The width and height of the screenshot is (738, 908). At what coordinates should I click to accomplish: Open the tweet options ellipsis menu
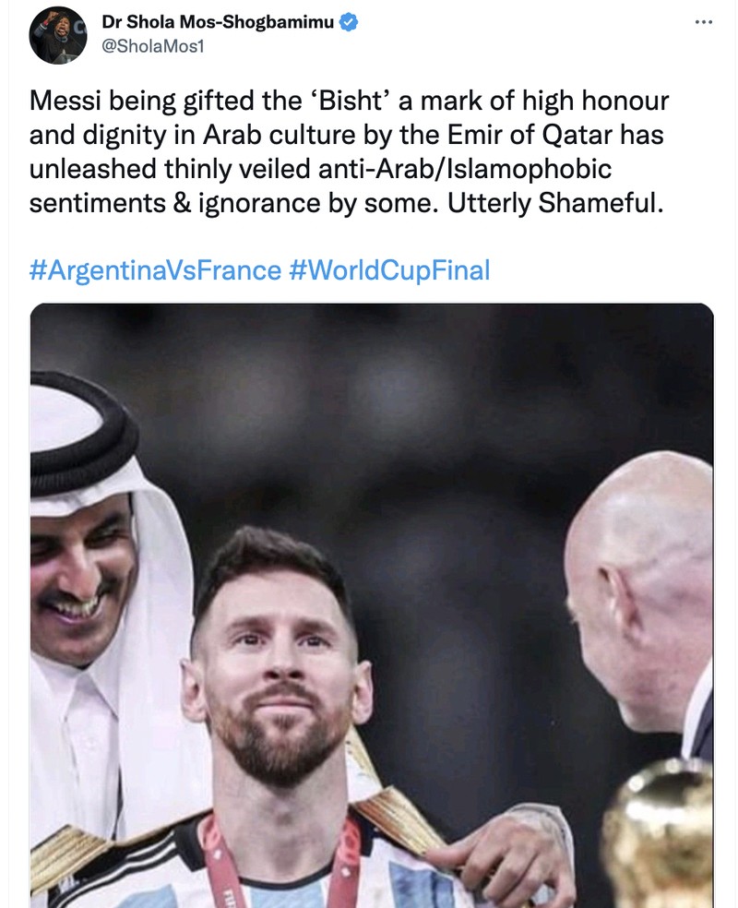[706, 20]
